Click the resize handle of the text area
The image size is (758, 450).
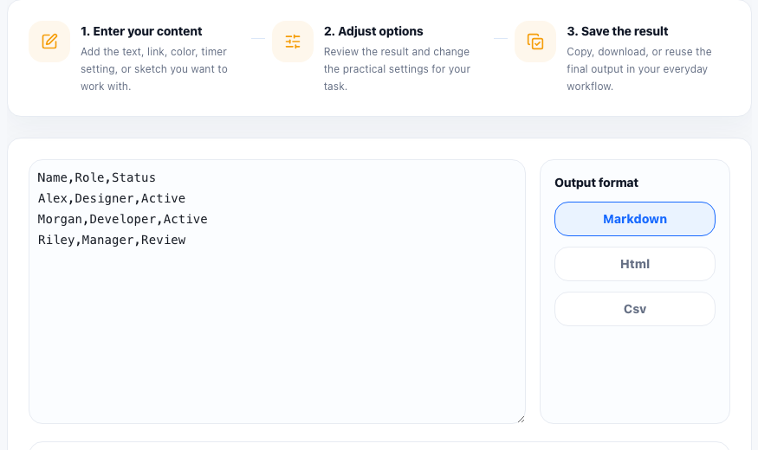tap(521, 419)
